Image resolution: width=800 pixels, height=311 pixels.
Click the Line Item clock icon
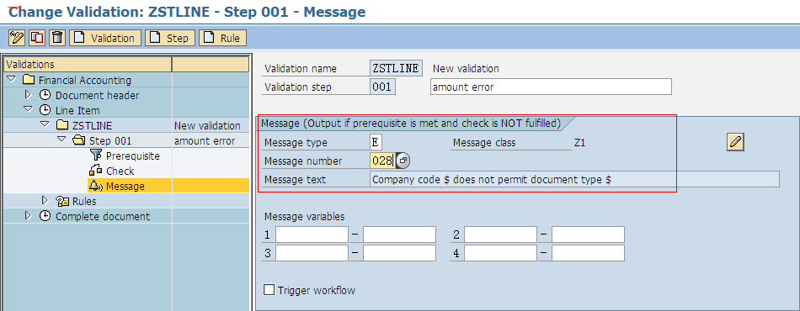pyautogui.click(x=45, y=109)
